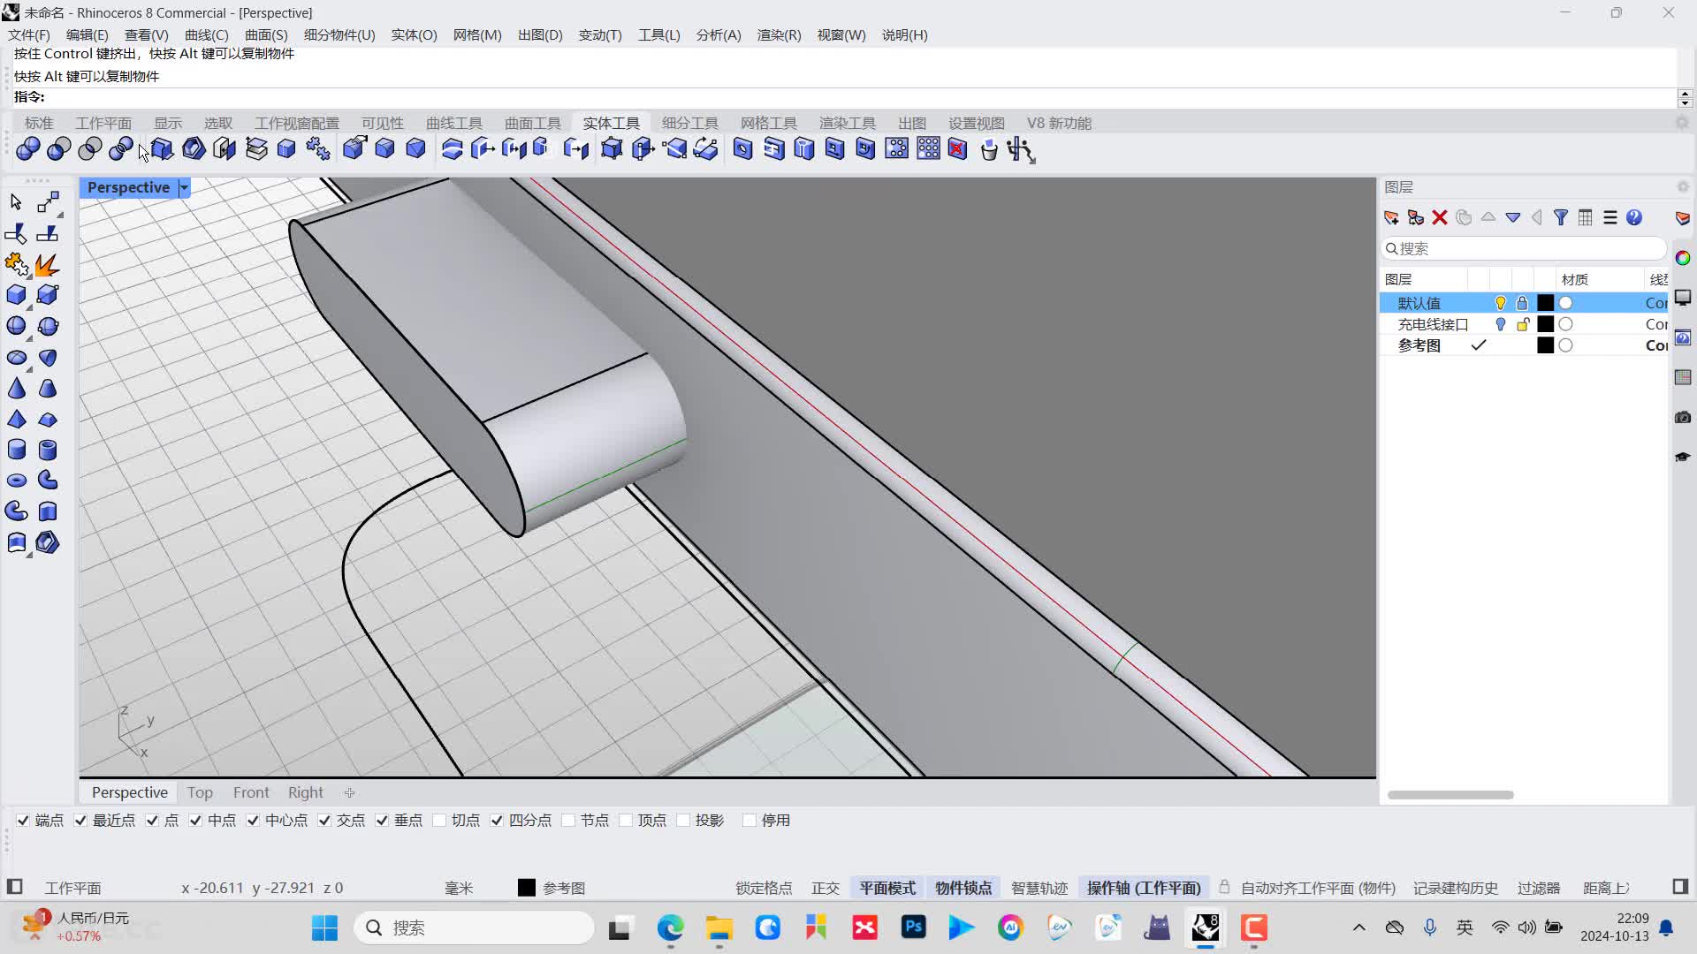
Task: Click the Boolean Split tool
Action: pos(120,149)
